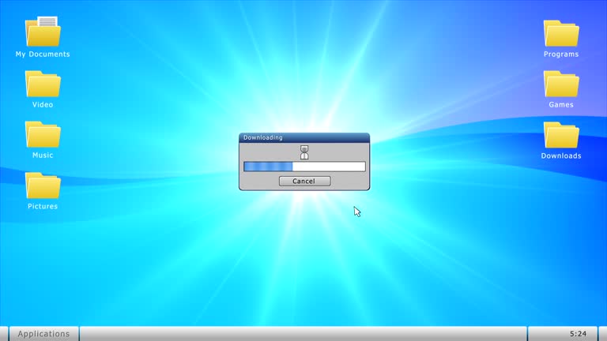Click the download progress bar
607x341 pixels.
click(304, 167)
